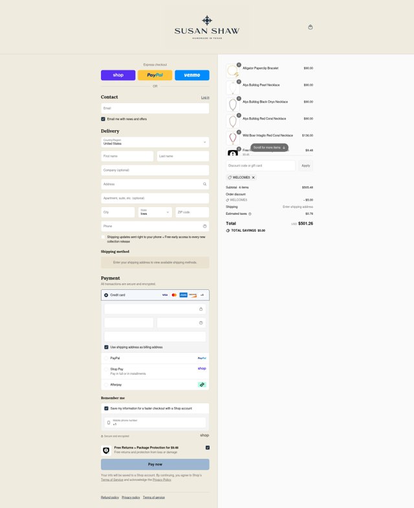The height and width of the screenshot is (508, 414).
Task: Focus the Email input field
Action: click(155, 108)
